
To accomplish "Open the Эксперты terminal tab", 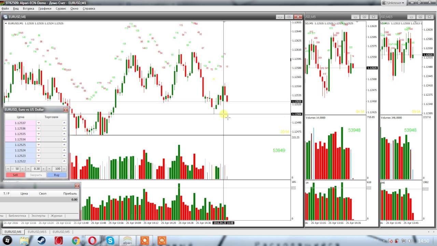I will tap(38, 216).
